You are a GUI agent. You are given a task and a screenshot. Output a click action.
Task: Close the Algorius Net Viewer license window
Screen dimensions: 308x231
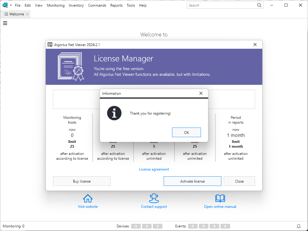[x=255, y=45]
